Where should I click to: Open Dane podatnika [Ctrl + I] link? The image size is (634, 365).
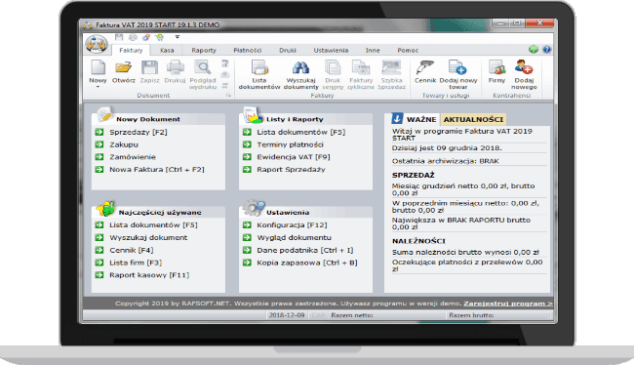point(305,250)
